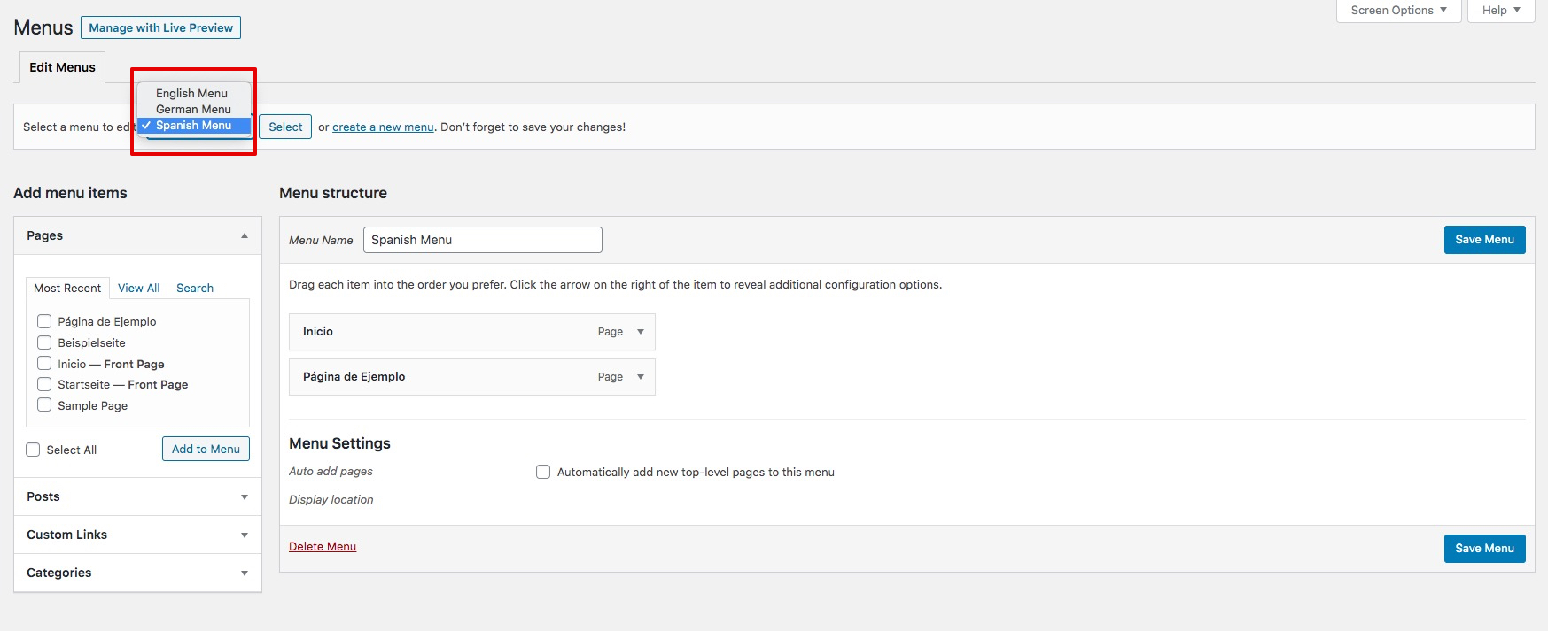This screenshot has height=631, width=1548.
Task: Check the Sample Page checkbox
Action: [x=44, y=405]
